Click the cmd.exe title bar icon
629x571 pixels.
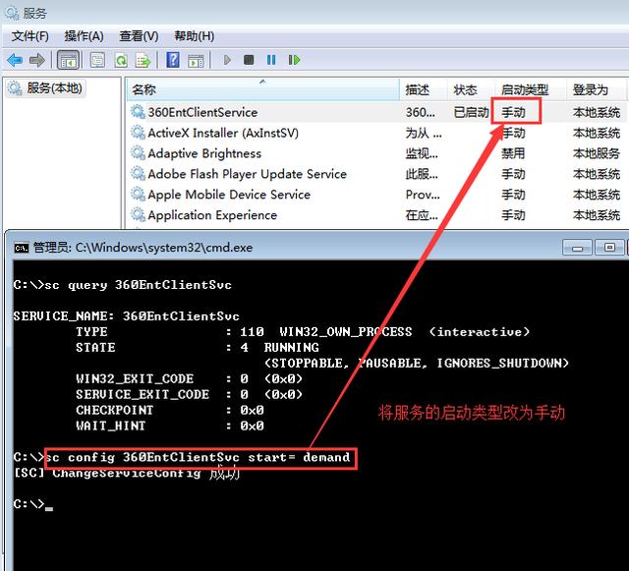point(22,248)
